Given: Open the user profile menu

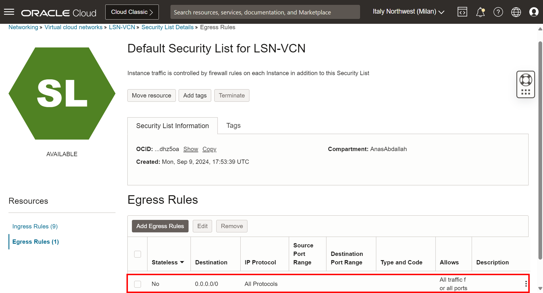Looking at the screenshot, I should (534, 12).
